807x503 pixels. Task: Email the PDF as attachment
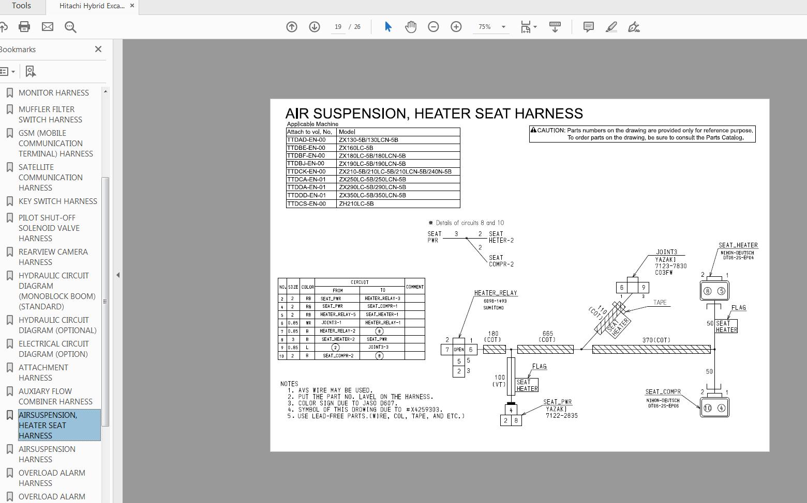[48, 26]
